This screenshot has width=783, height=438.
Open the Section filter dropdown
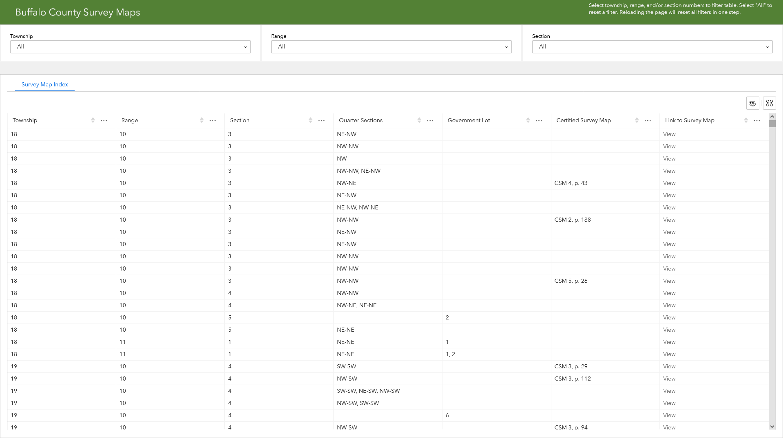click(652, 46)
